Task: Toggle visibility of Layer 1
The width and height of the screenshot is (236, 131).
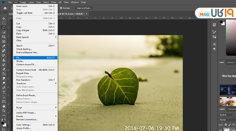Action: [221, 130]
